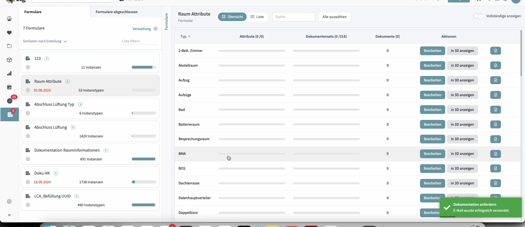Open the forms icon with badge 5
Viewport: 525px width, 227px height.
pos(10,115)
